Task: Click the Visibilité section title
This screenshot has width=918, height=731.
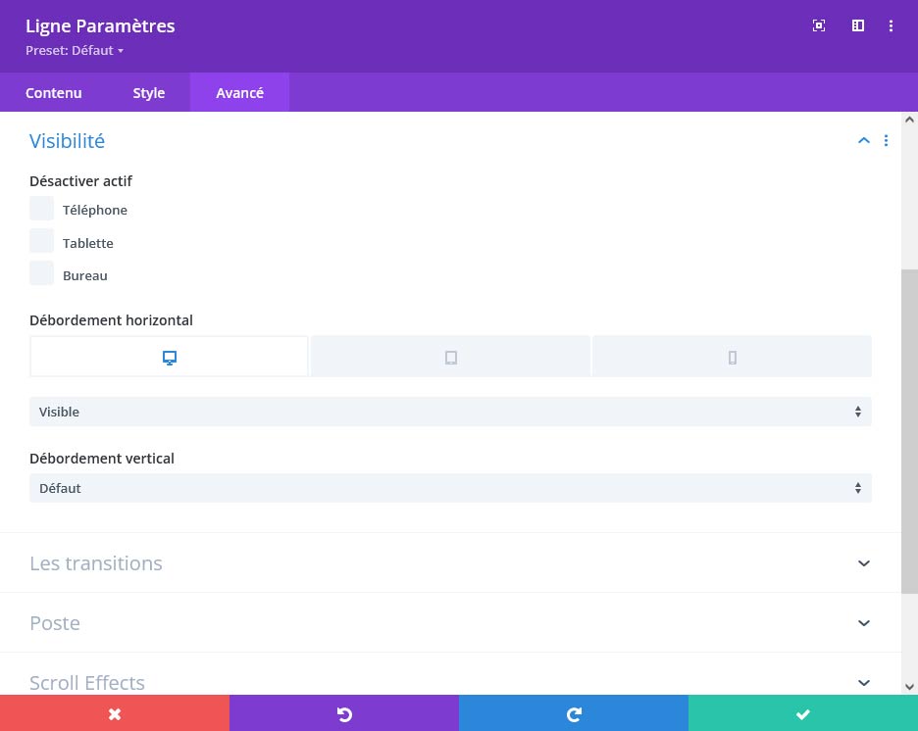Action: tap(68, 141)
